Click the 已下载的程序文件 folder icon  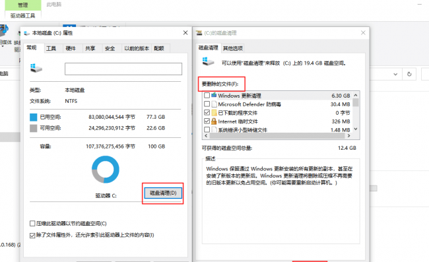[214, 112]
